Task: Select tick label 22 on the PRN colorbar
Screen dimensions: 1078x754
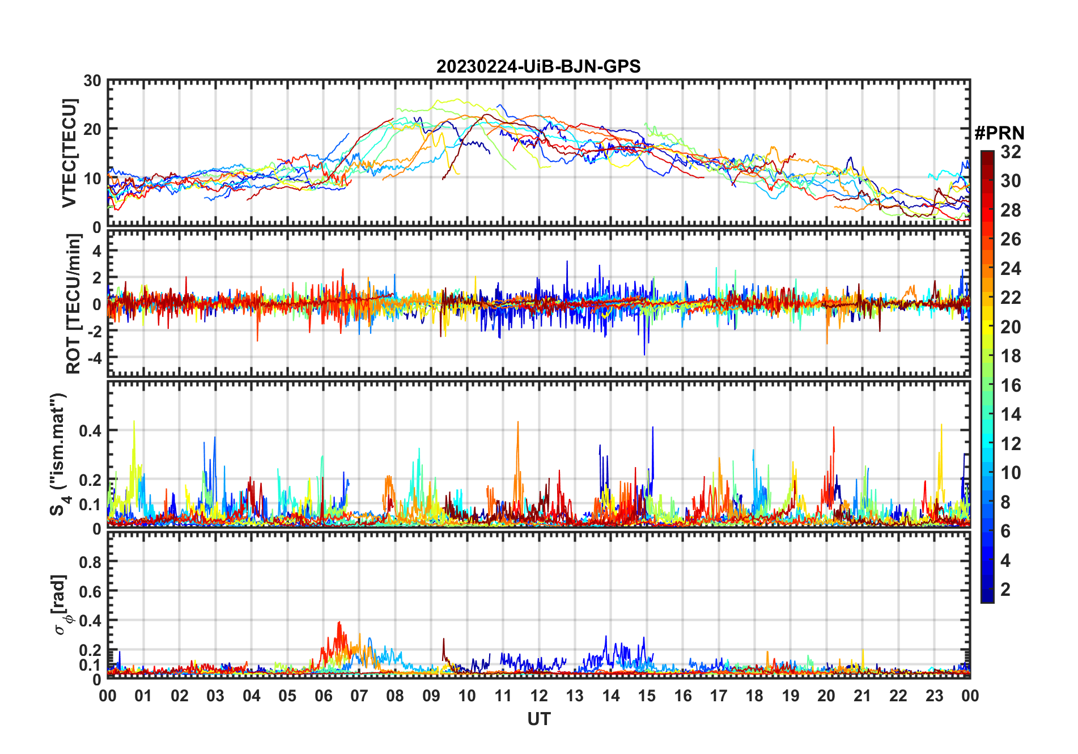Action: pyautogui.click(x=1011, y=298)
